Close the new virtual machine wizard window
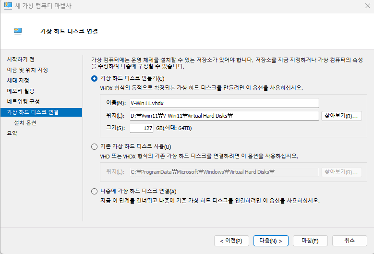The width and height of the screenshot is (374, 254). click(x=368, y=6)
